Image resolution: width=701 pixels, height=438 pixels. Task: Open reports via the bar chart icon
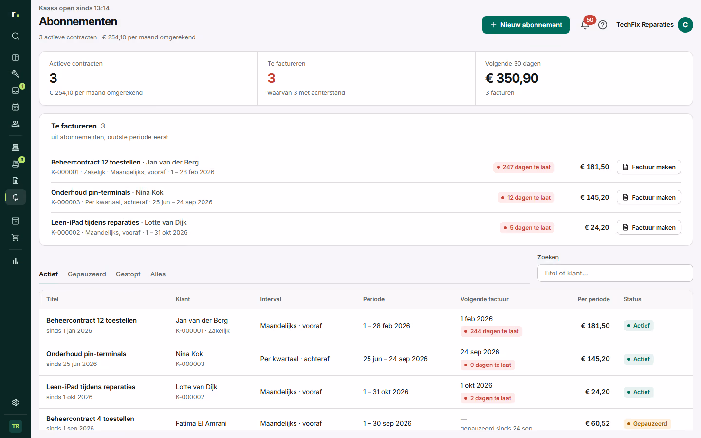[16, 261]
